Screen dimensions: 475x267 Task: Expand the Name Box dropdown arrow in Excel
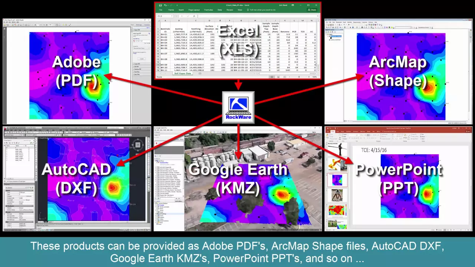point(172,16)
